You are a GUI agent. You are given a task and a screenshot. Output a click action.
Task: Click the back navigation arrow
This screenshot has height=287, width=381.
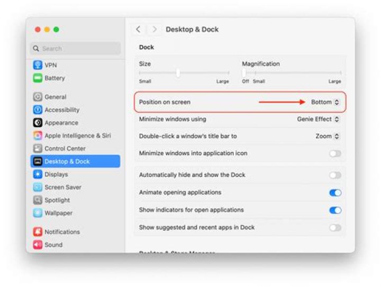coord(138,30)
